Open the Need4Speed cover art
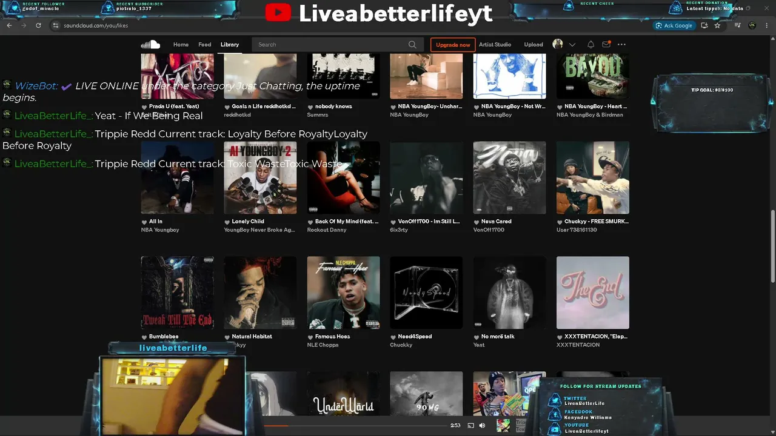The width and height of the screenshot is (776, 436). (426, 292)
